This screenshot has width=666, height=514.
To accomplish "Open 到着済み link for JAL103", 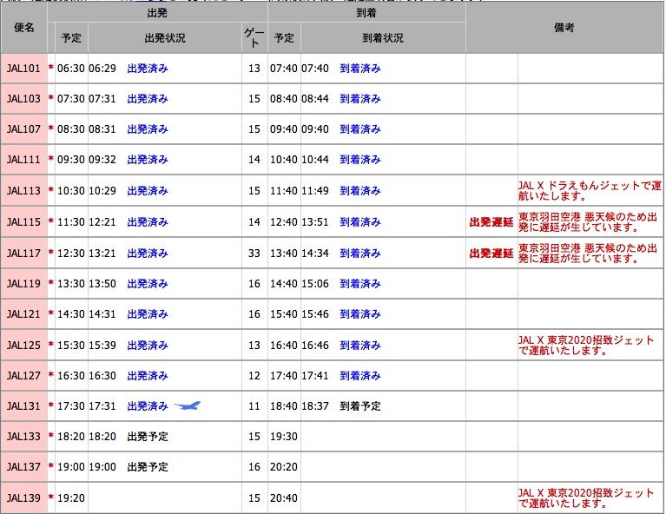I will coord(360,99).
